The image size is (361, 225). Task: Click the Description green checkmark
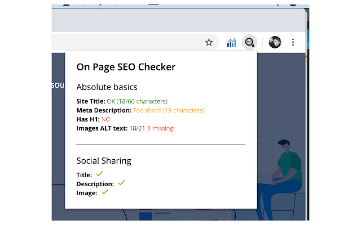(x=121, y=183)
